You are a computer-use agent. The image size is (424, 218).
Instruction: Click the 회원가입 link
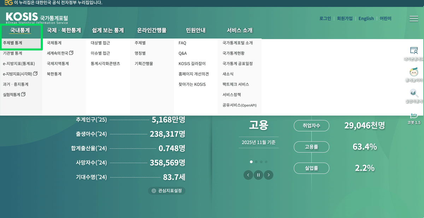point(344,19)
